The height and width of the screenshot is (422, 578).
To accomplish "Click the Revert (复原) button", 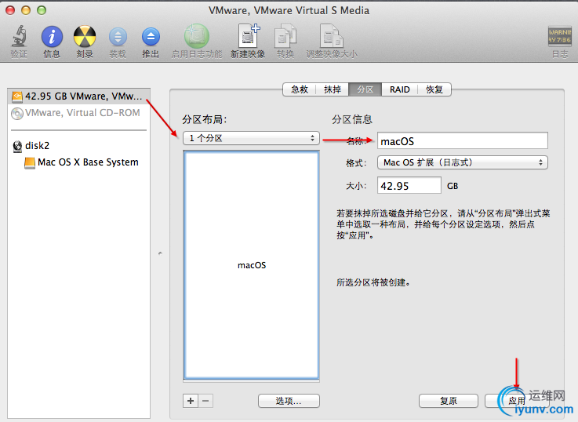I will 449,401.
